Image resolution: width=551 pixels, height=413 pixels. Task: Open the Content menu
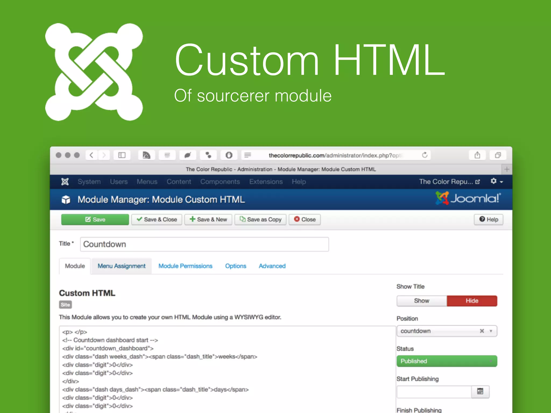point(179,182)
